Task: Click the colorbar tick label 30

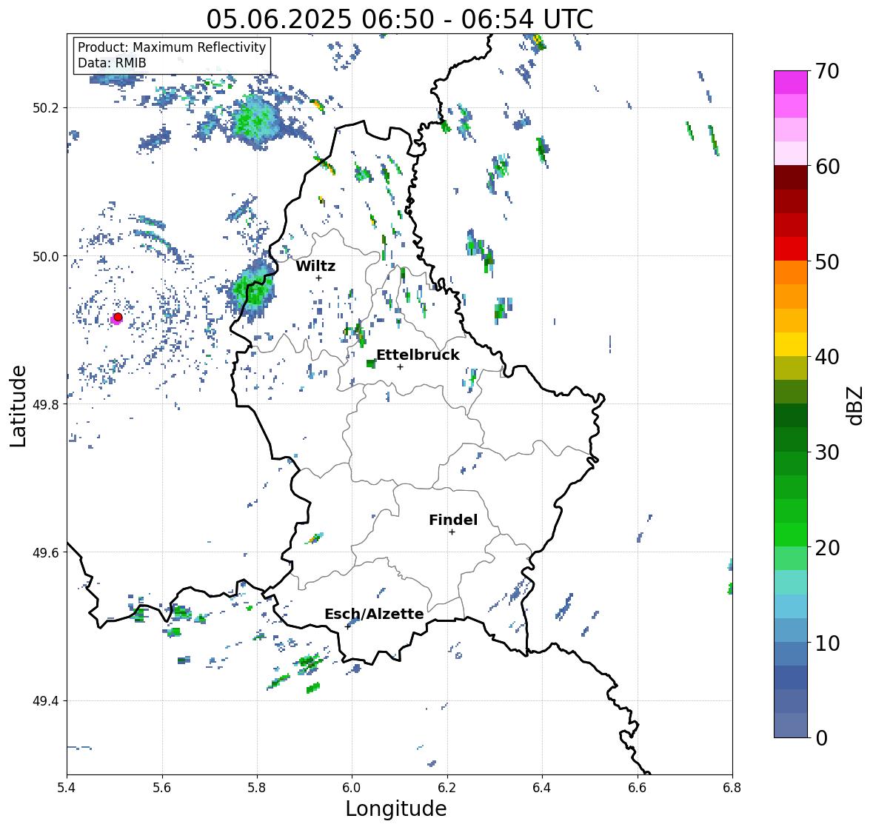Action: [x=827, y=452]
